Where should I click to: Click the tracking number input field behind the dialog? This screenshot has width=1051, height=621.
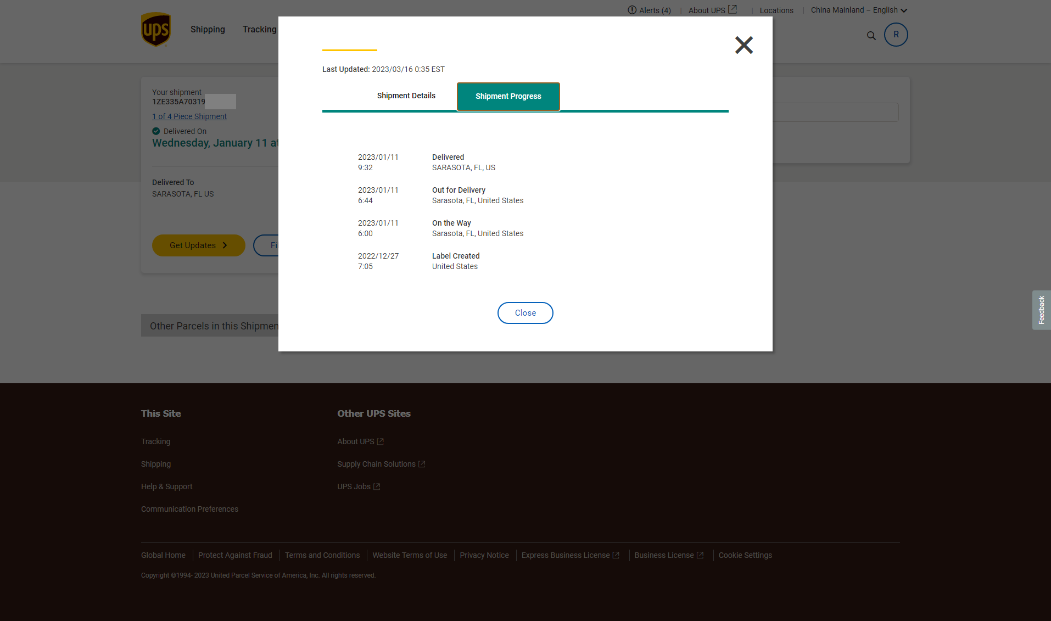[835, 113]
